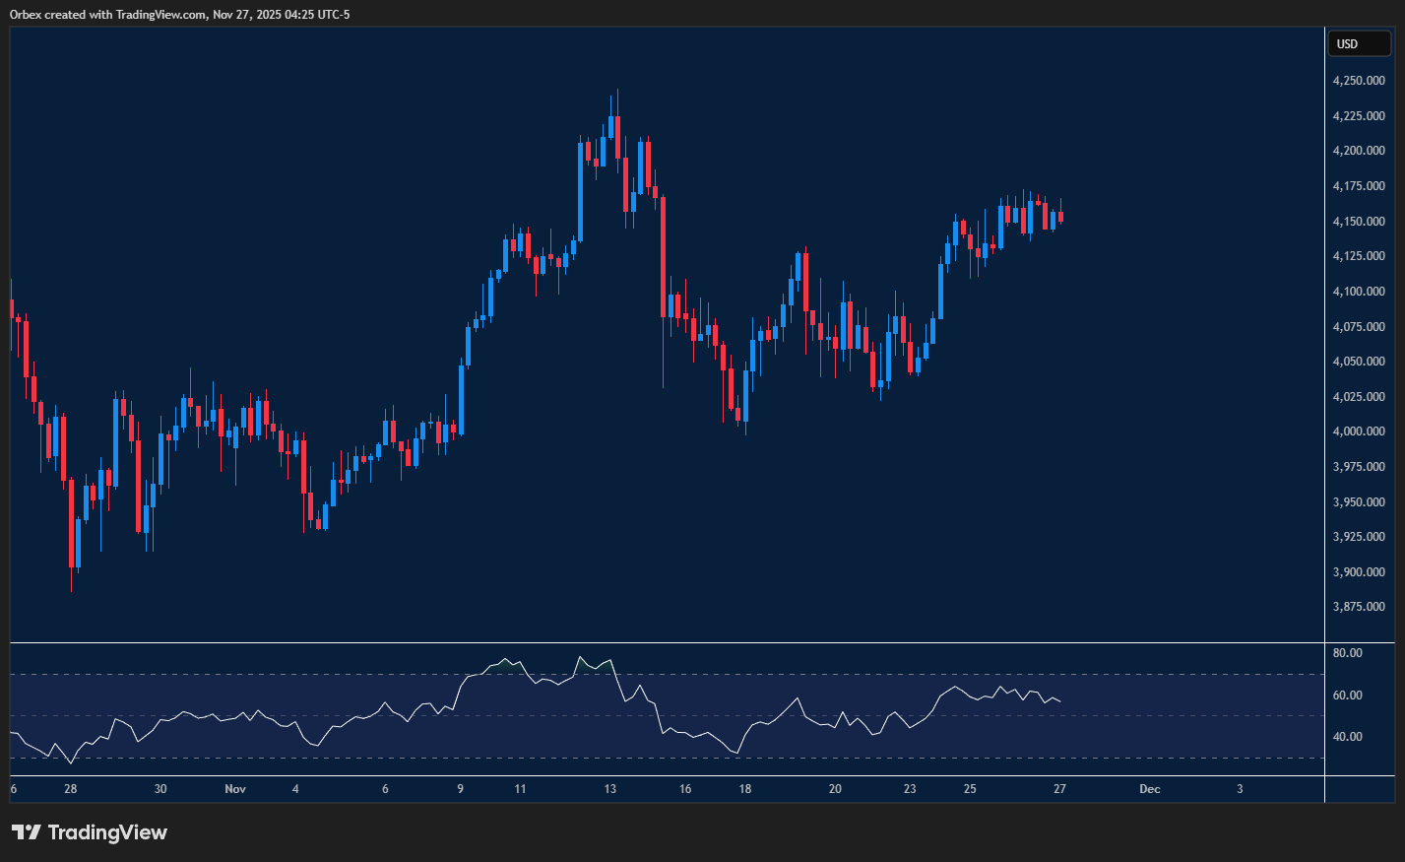Click the Dec label on time axis
Viewport: 1405px width, 862px height.
pyautogui.click(x=1149, y=789)
